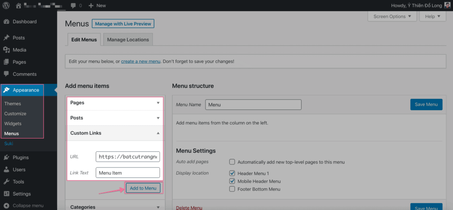Open Posts via the pushpin icon
453x210 pixels.
[7, 38]
